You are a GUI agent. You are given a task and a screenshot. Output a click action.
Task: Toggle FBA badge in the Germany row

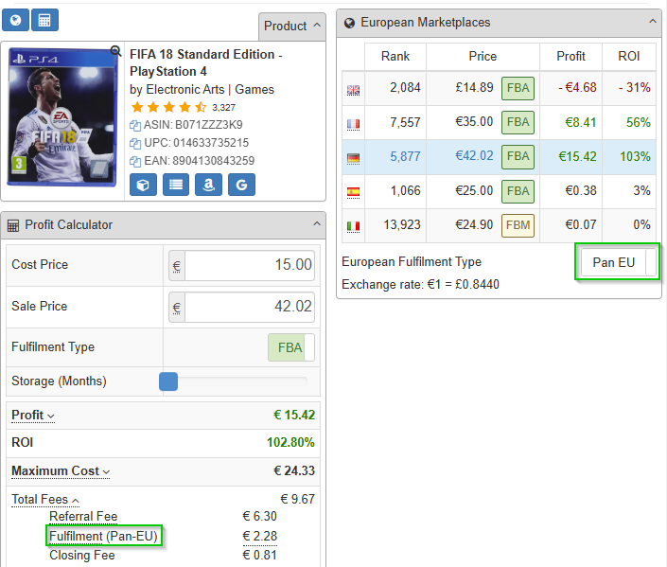coord(518,156)
